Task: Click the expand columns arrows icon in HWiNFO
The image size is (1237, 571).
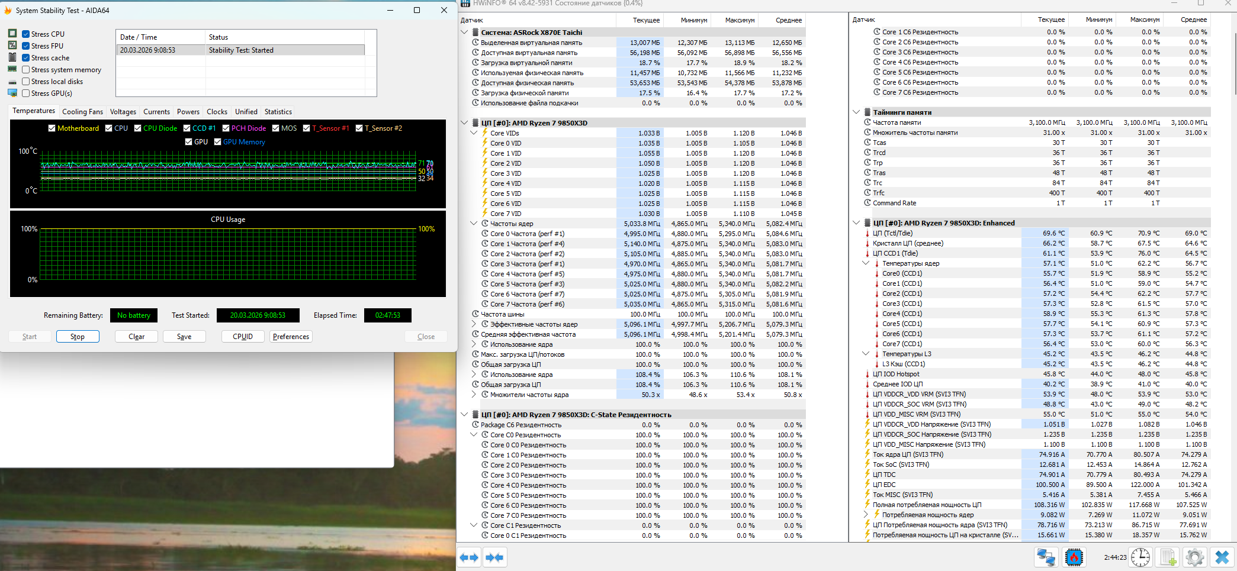Action: [x=469, y=557]
